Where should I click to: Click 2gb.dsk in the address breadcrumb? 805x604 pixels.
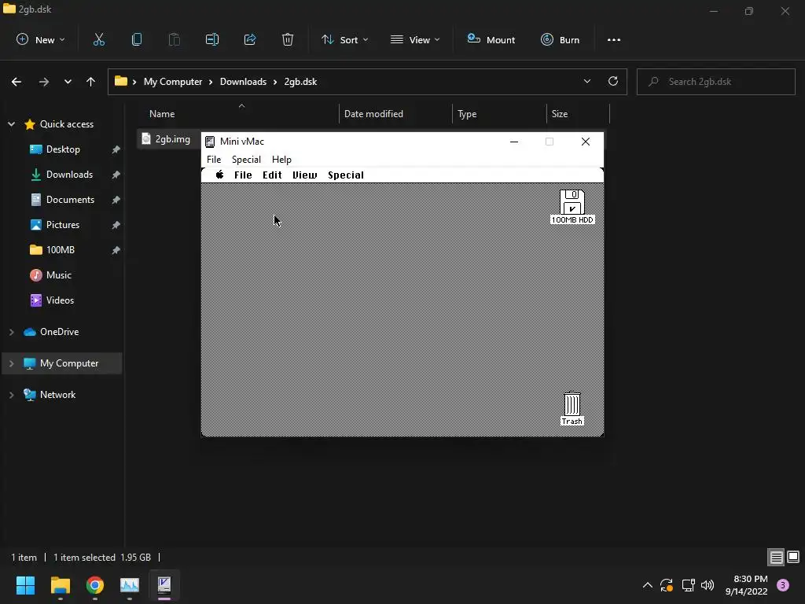(x=300, y=82)
